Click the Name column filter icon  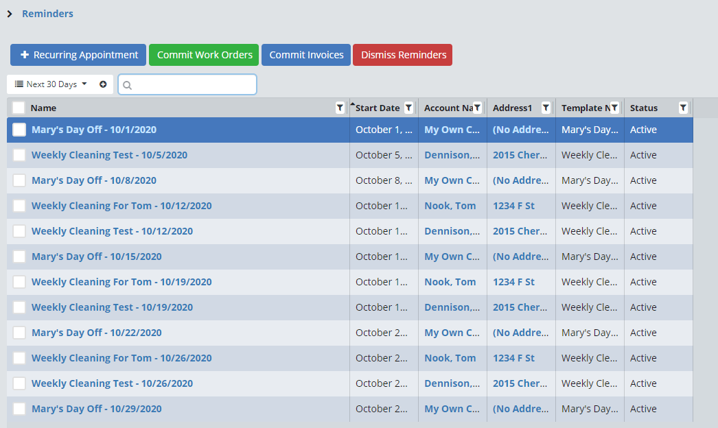tap(340, 108)
